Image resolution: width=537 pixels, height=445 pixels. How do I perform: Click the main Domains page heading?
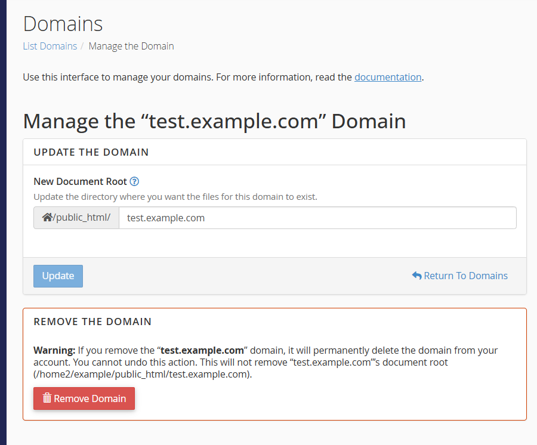pyautogui.click(x=63, y=24)
